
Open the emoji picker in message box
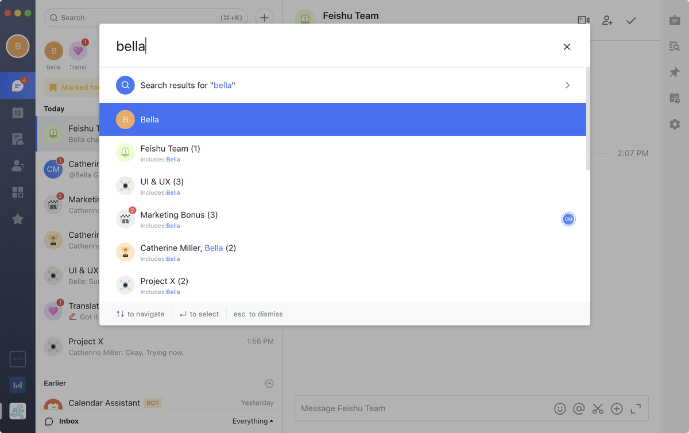coord(560,408)
